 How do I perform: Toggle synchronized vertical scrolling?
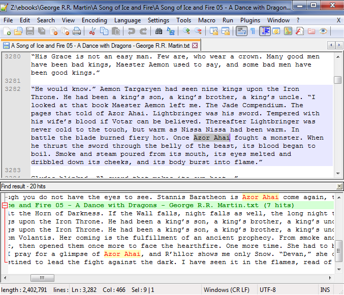click(x=214, y=31)
